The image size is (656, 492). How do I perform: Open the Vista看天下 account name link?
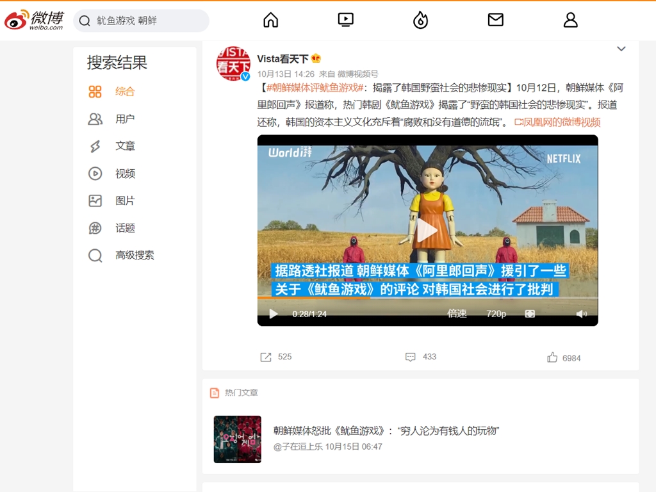click(x=283, y=59)
